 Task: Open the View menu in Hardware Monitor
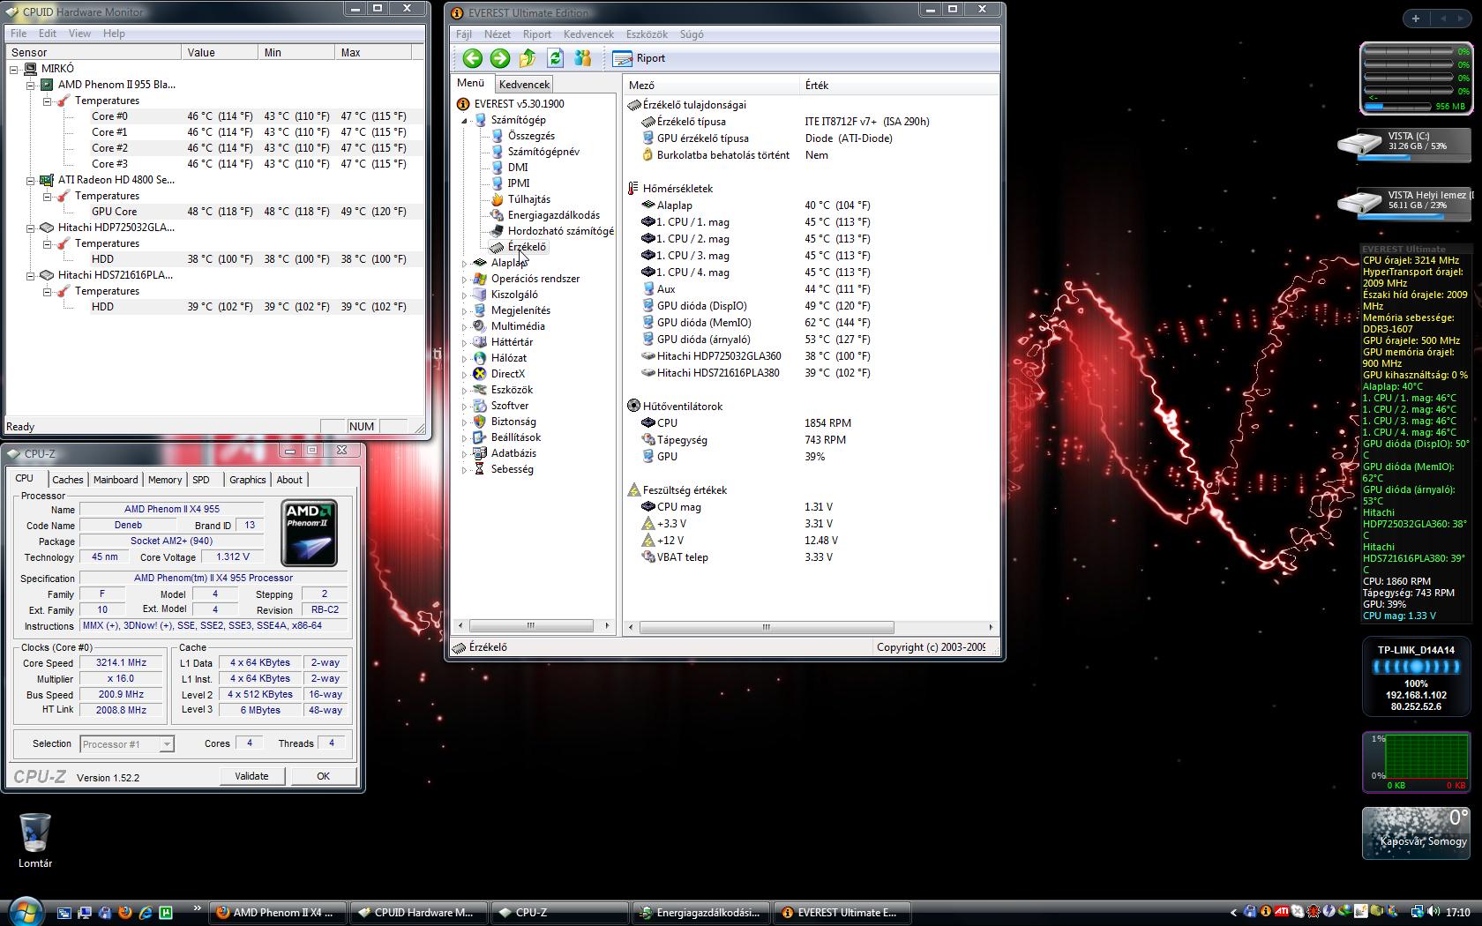(x=79, y=34)
